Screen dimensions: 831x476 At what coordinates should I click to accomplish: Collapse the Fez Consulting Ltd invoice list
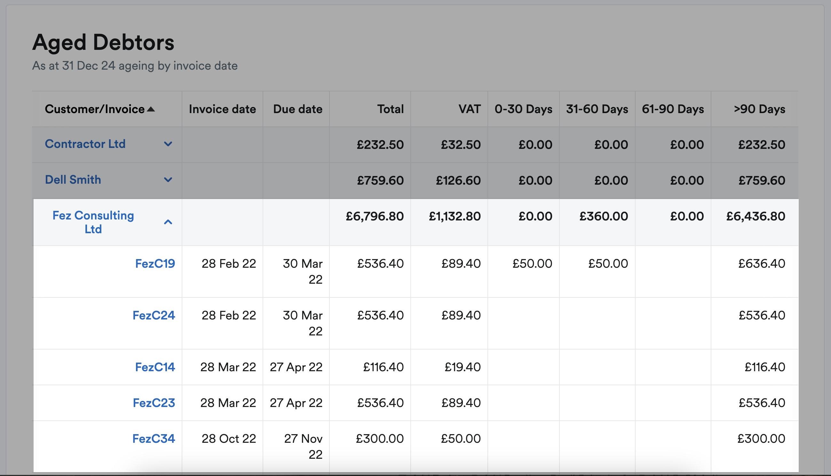[169, 222]
